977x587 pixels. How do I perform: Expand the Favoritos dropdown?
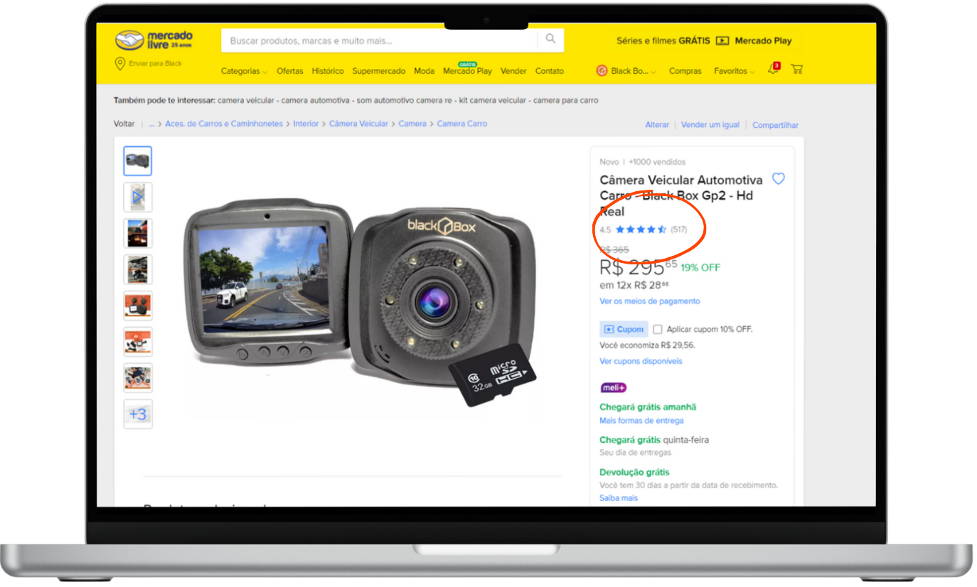735,71
